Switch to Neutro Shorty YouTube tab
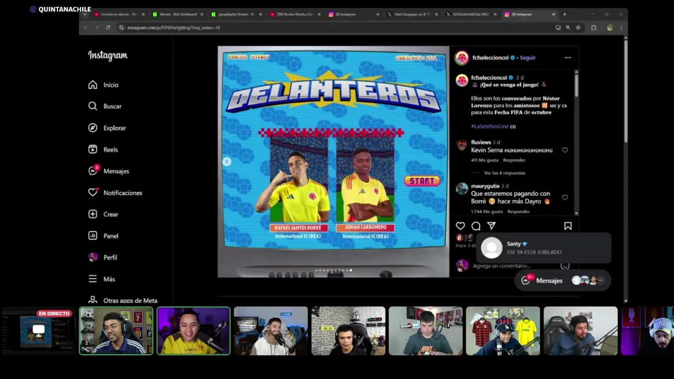Image resolution: width=674 pixels, height=379 pixels. click(295, 14)
